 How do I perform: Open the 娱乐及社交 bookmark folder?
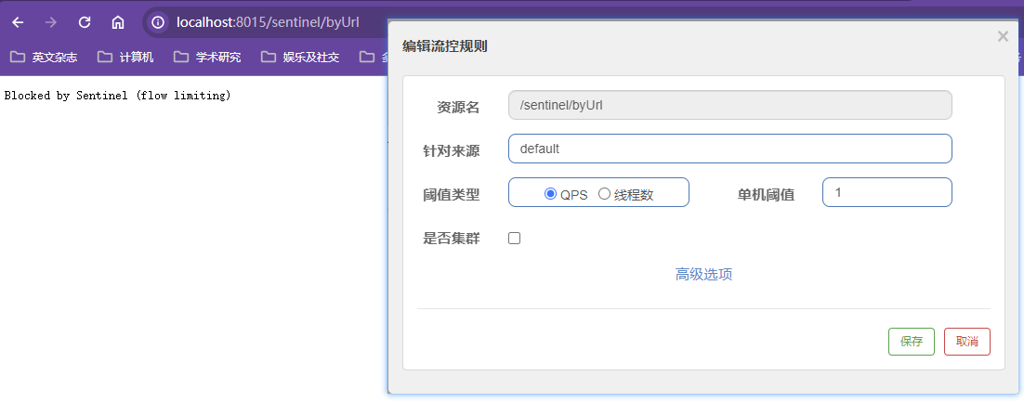tap(300, 58)
